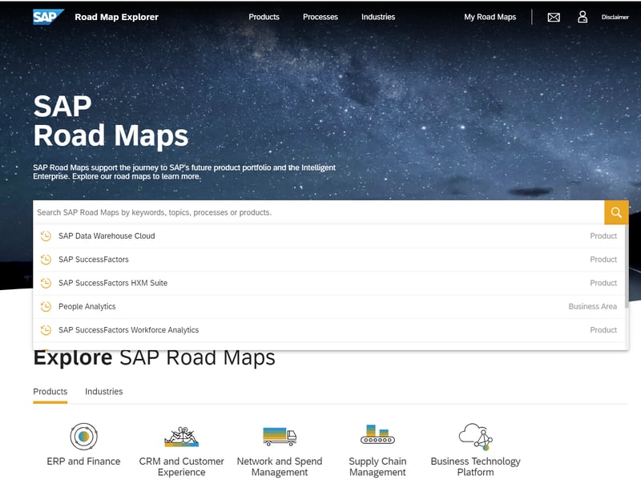Click the Road Map Explorer title link

click(x=116, y=17)
